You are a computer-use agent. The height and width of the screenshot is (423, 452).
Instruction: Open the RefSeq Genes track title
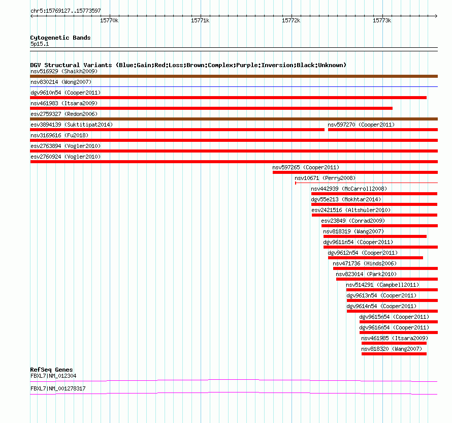coord(51,370)
